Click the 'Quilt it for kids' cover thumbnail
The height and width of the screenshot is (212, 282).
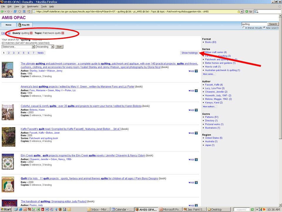8,185
